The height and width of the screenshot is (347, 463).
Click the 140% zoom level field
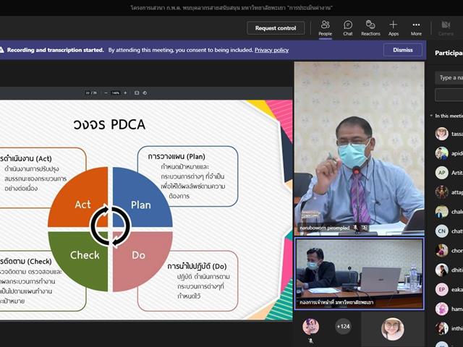pyautogui.click(x=116, y=93)
